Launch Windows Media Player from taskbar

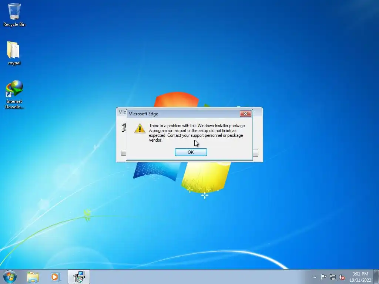[55, 277]
